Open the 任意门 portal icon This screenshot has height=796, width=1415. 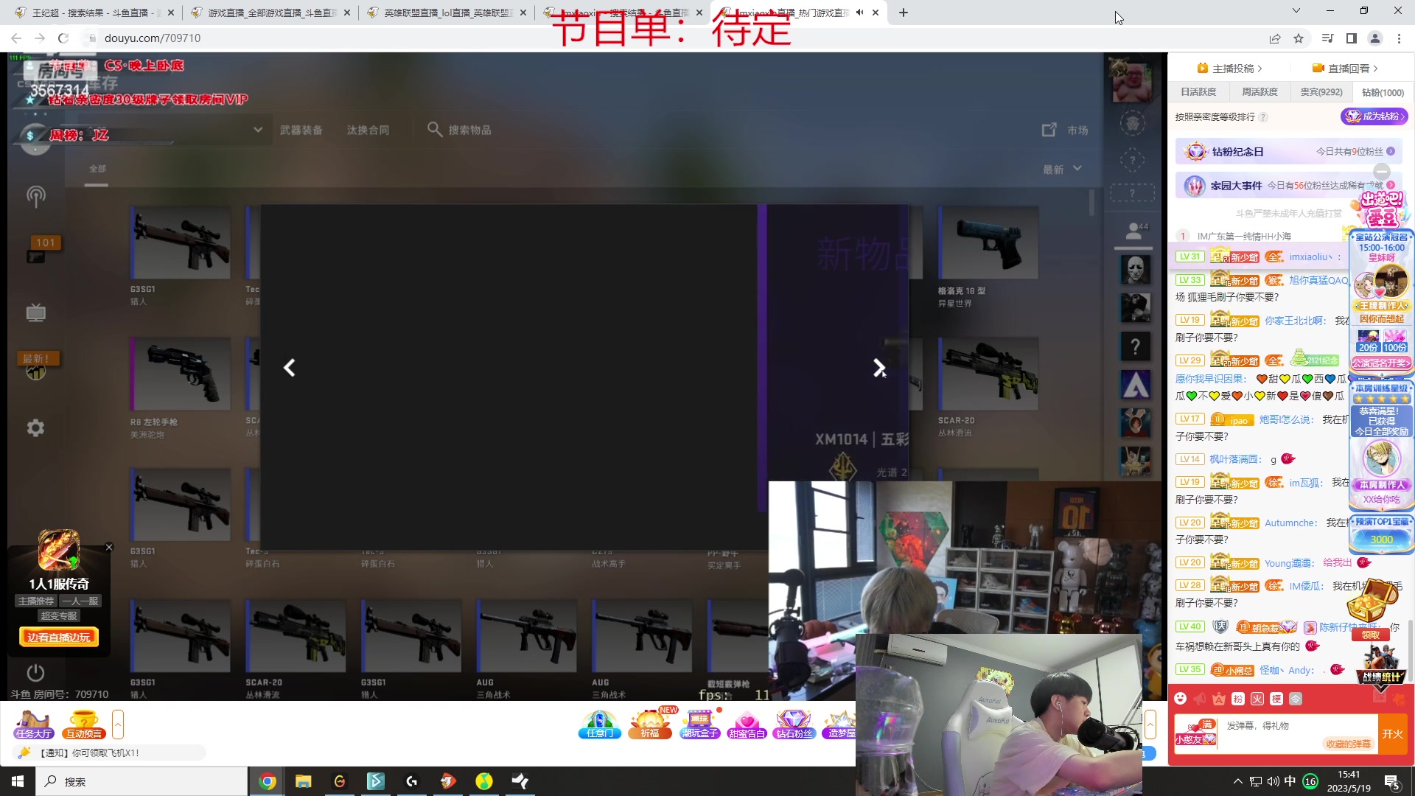coord(599,724)
